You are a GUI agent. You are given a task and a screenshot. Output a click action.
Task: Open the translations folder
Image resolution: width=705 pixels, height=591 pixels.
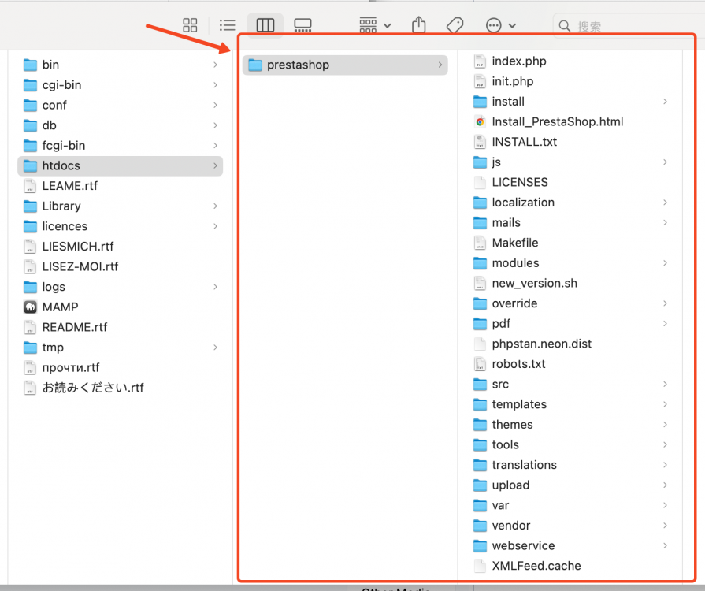coord(570,465)
